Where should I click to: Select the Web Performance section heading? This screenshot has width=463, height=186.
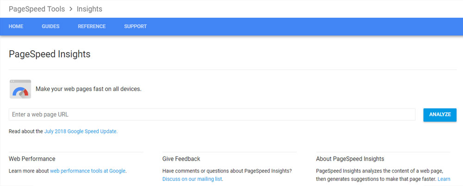[x=32, y=159]
